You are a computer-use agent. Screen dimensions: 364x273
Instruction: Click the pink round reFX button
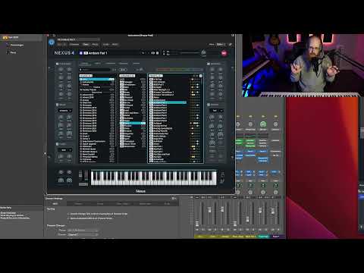224,53
